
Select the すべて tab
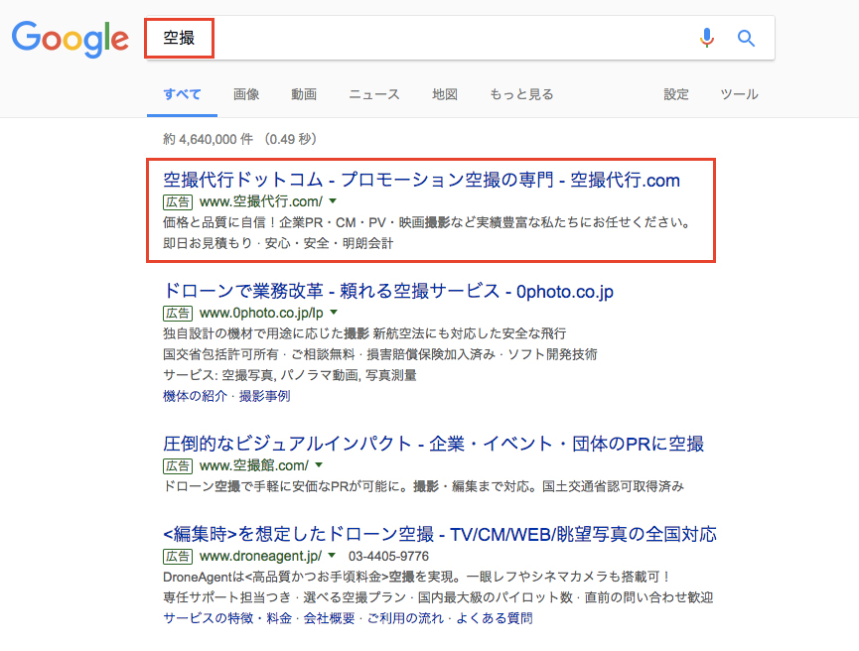182,94
